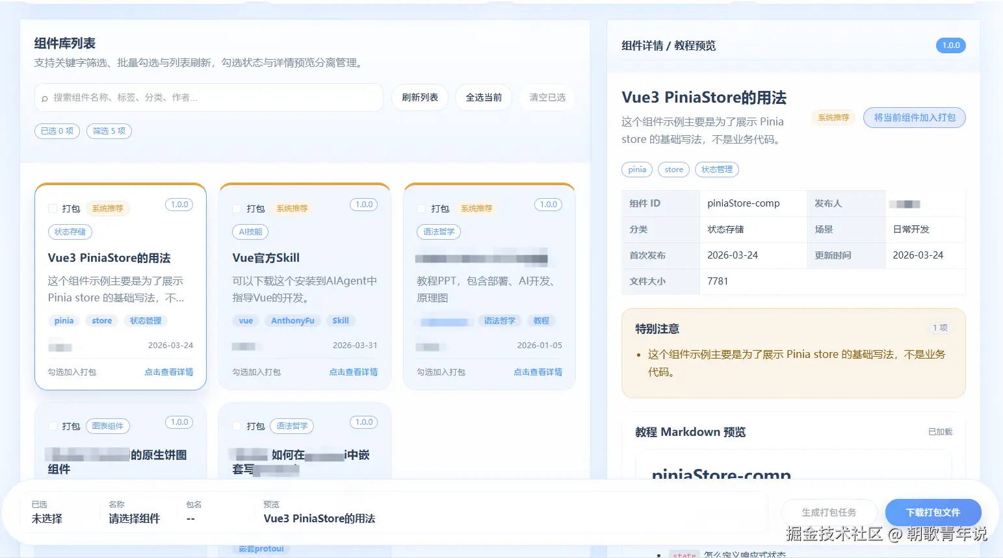Click the AnthonyFu tag
This screenshot has width=1003, height=558.
coord(293,321)
